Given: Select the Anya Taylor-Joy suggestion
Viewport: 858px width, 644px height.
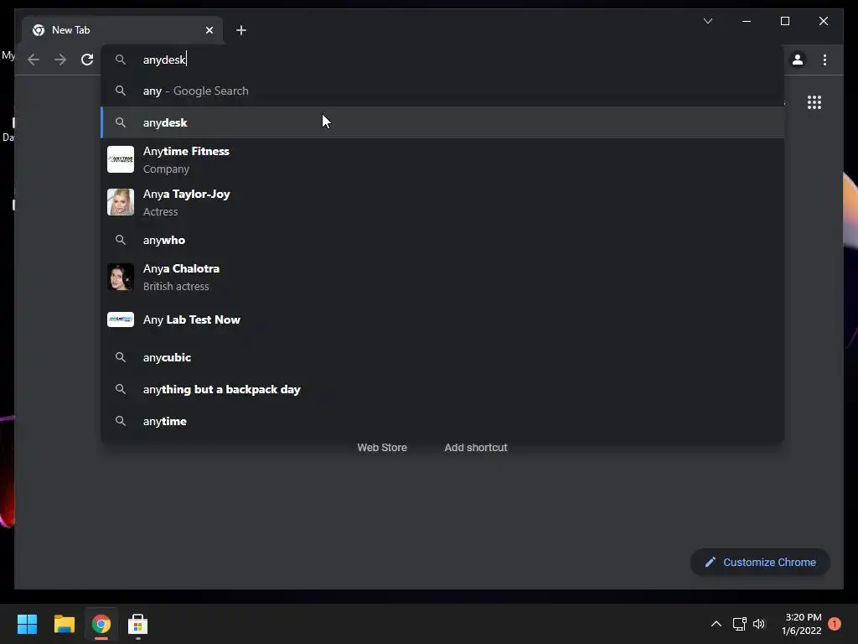Looking at the screenshot, I should 442,202.
